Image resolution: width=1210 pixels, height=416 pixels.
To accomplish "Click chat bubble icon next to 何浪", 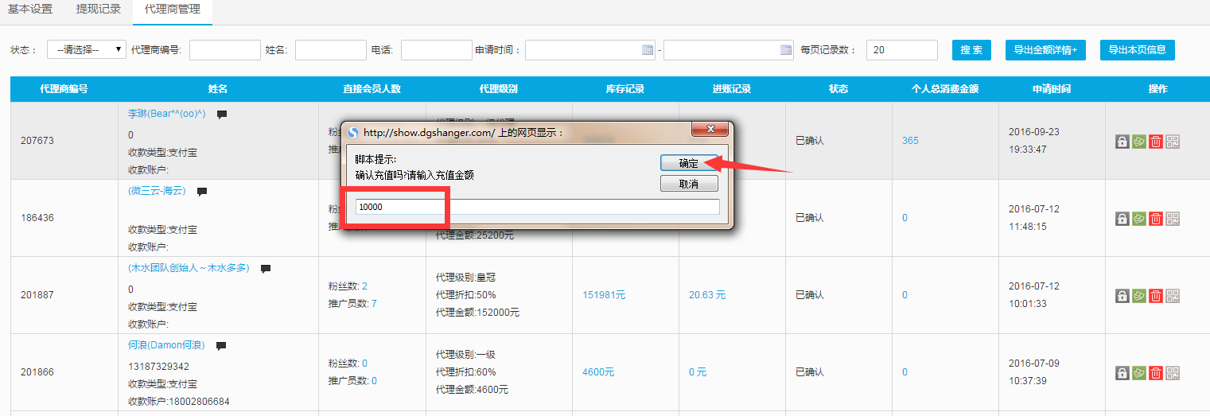I will pos(221,346).
